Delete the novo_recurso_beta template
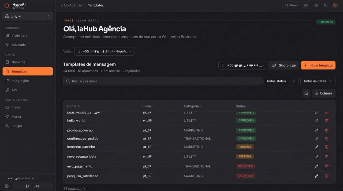Image resolution: width=343 pixels, height=191 pixels. click(327, 156)
